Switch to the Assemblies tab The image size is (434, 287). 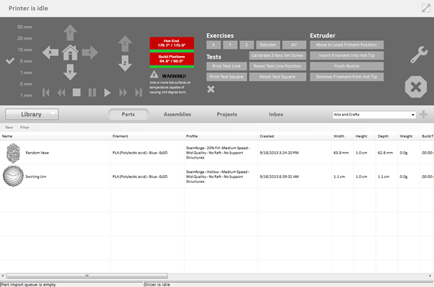(177, 114)
